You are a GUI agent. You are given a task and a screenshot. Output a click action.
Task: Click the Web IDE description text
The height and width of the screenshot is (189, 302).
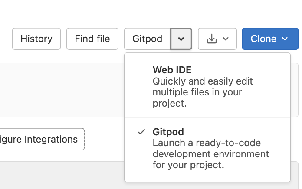pos(203,92)
